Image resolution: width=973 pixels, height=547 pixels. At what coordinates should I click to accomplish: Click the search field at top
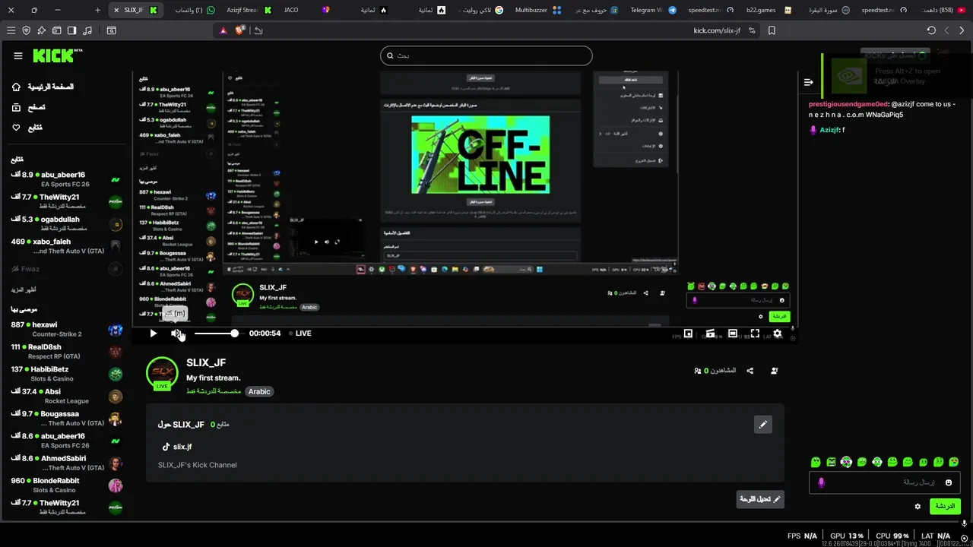coord(486,55)
